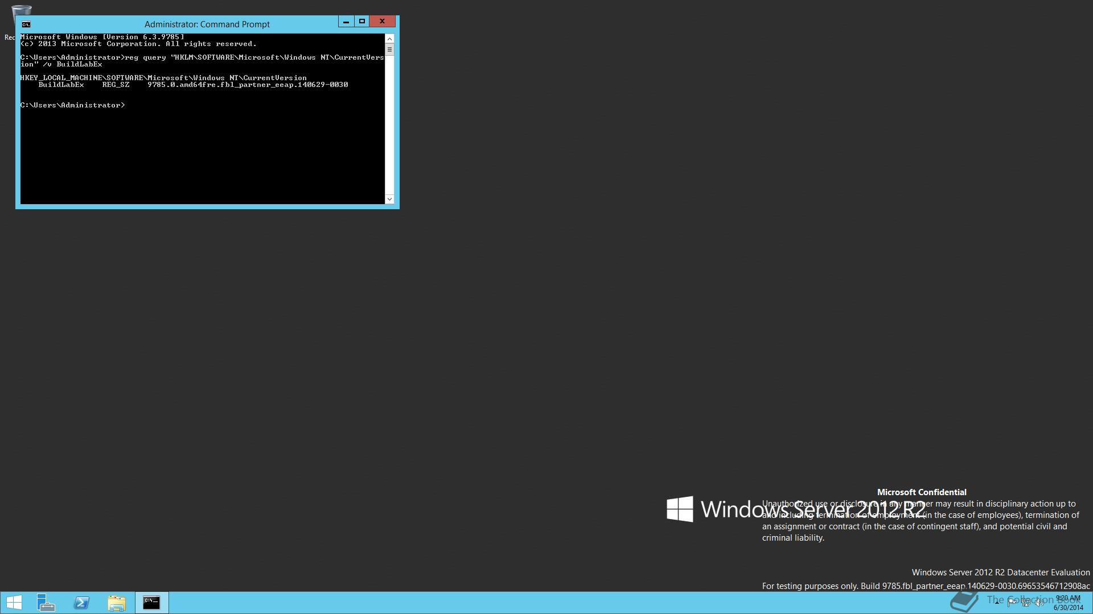The image size is (1093, 614).
Task: Open the Action Center flag icon
Action: [x=1012, y=602]
